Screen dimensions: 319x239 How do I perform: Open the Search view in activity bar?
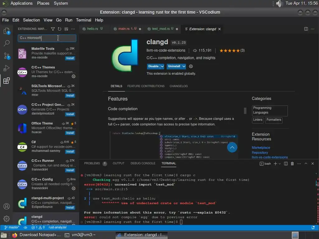click(7, 43)
